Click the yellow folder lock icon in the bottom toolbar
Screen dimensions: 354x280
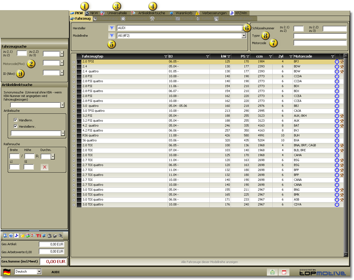[x=22, y=236]
